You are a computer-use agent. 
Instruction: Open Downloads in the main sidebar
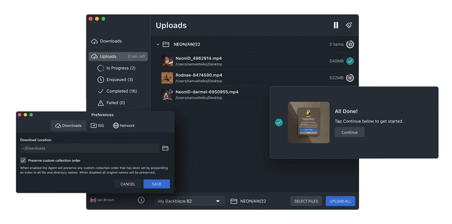tap(111, 41)
